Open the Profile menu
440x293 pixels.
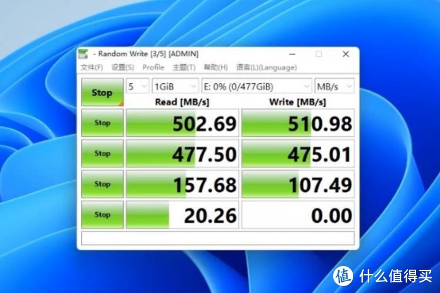[153, 68]
